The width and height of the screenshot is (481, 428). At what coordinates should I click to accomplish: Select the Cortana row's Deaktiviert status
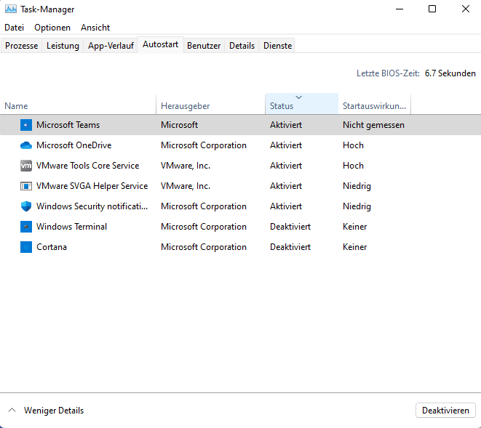pyautogui.click(x=290, y=247)
